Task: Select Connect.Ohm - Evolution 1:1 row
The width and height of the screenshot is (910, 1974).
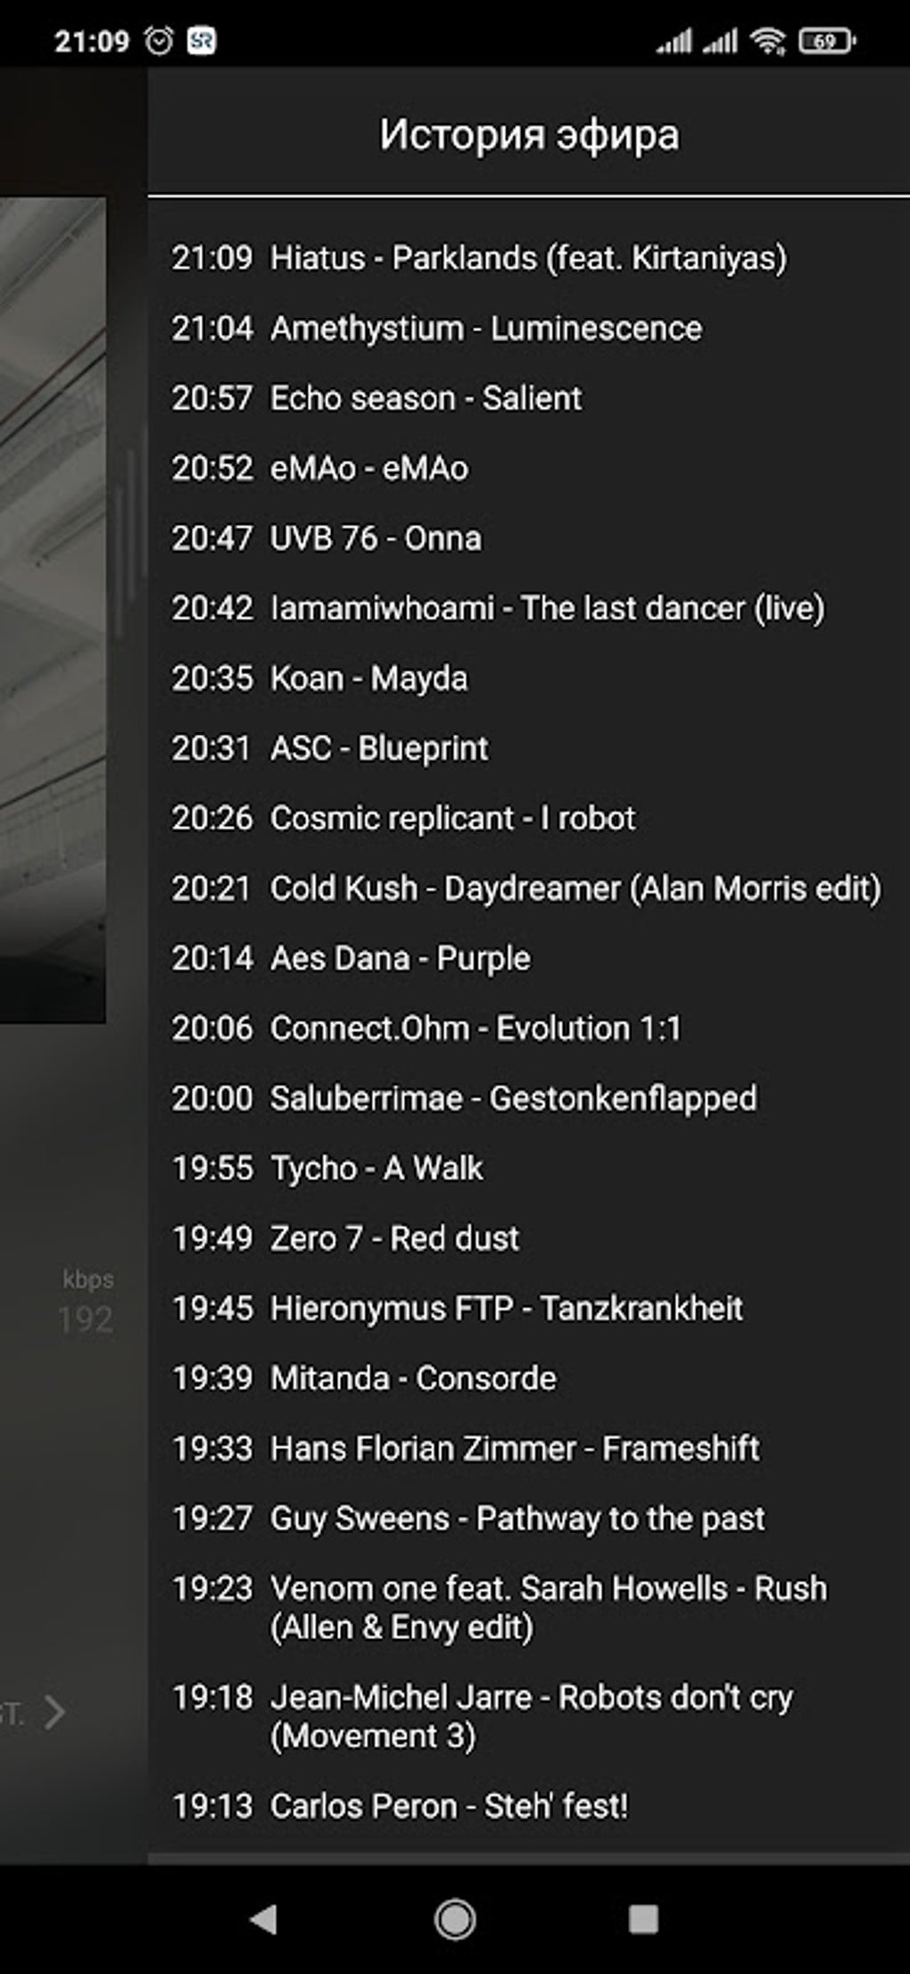Action: (476, 1029)
